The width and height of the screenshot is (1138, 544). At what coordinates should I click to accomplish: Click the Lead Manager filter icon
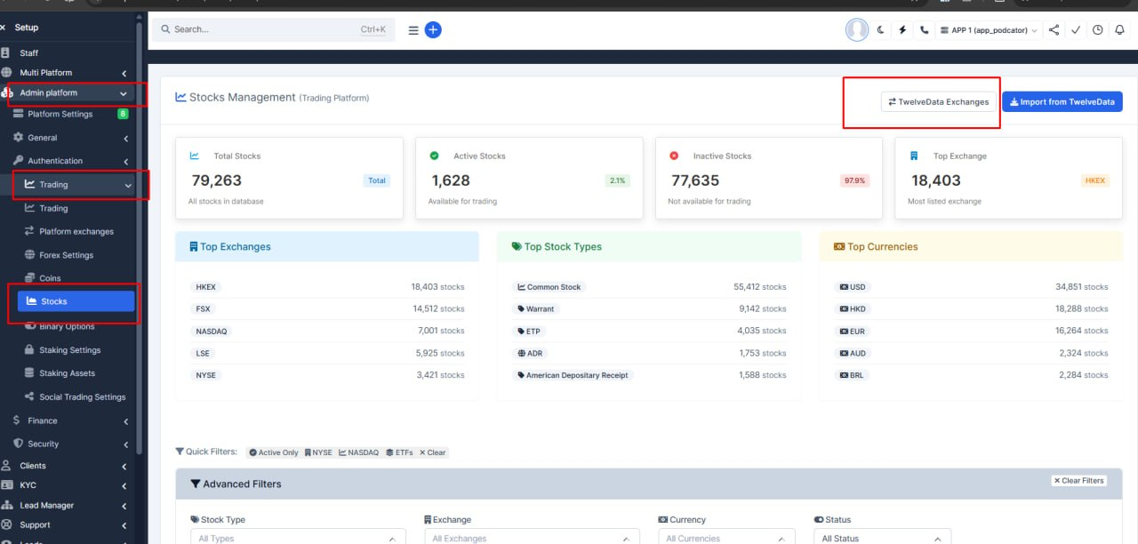click(x=6, y=505)
